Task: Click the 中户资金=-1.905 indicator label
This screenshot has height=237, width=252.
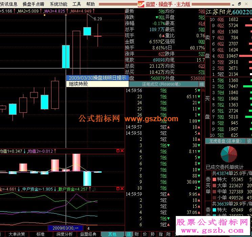Action: coord(38,189)
